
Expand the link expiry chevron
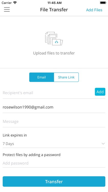tap(103, 144)
